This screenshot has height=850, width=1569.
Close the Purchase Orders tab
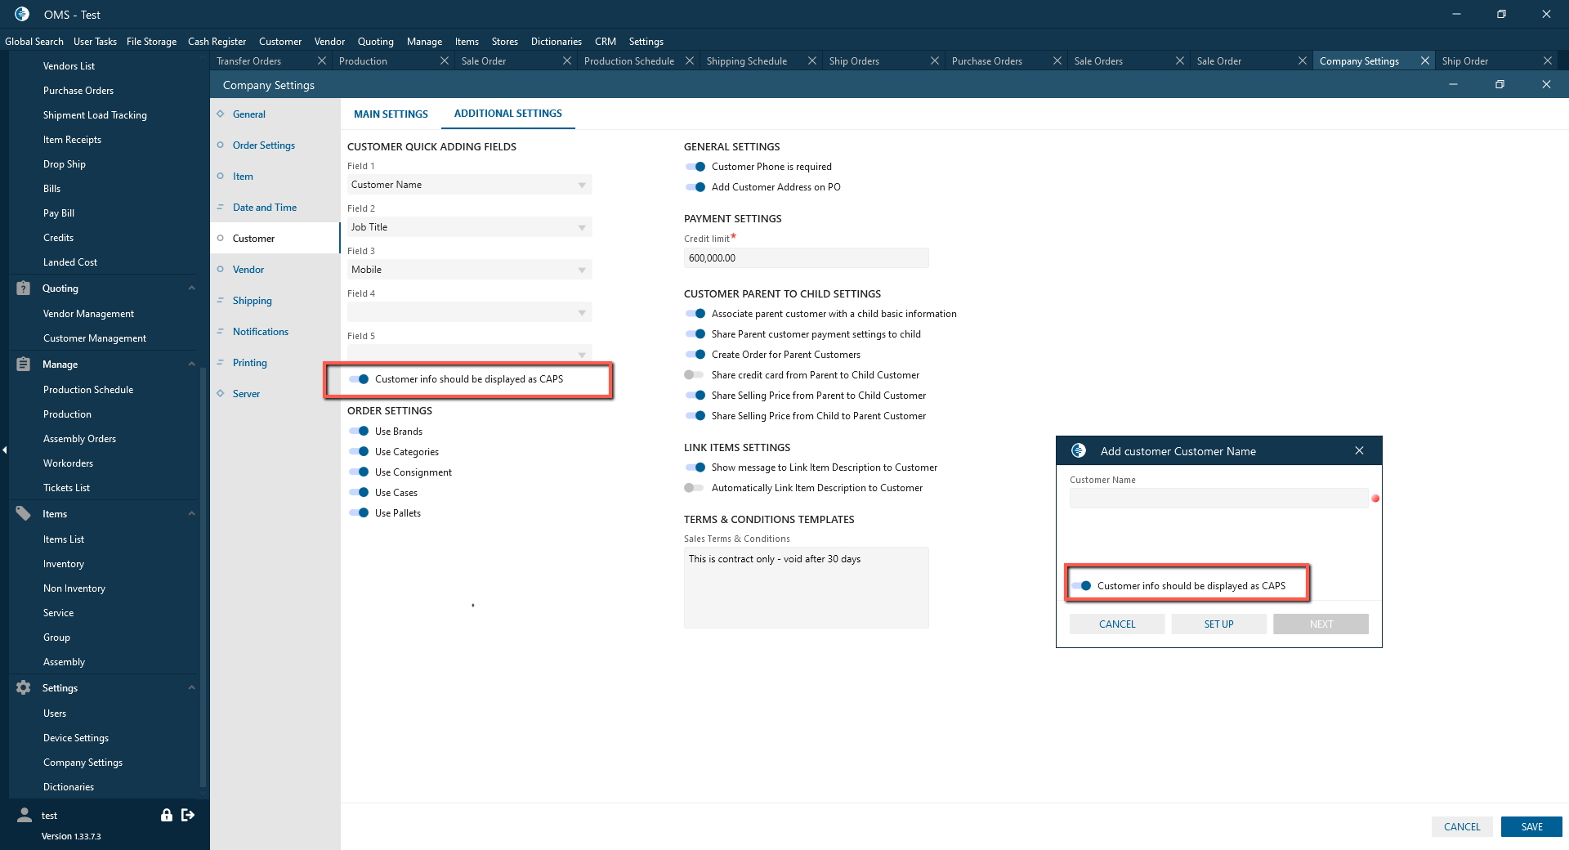click(1057, 60)
